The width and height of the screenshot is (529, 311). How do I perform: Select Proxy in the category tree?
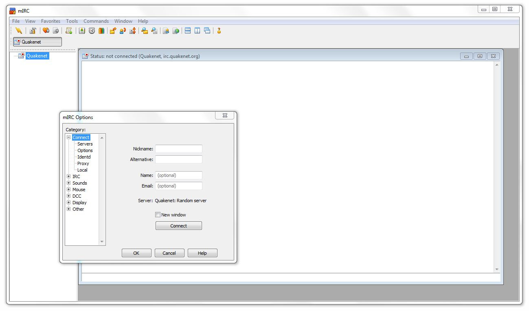click(83, 163)
